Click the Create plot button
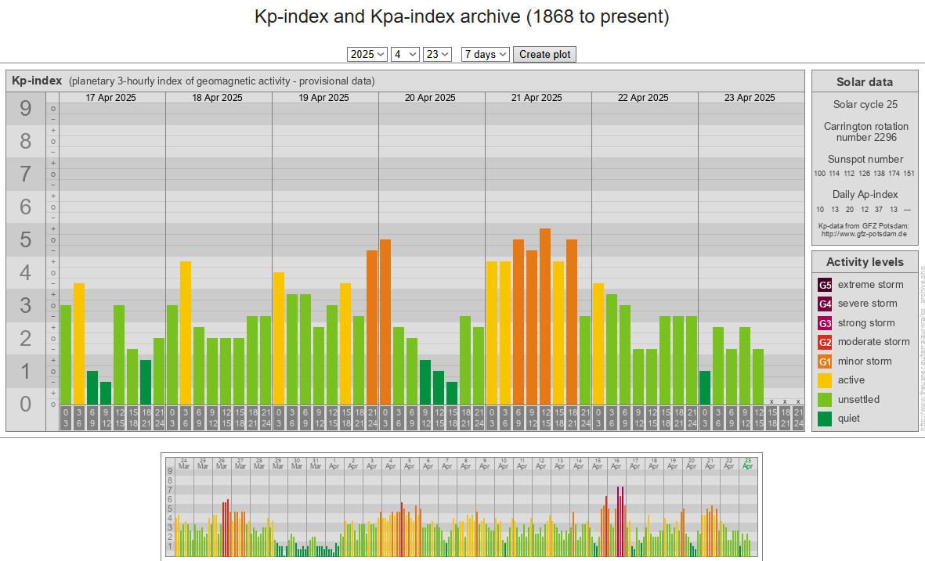 click(x=544, y=54)
